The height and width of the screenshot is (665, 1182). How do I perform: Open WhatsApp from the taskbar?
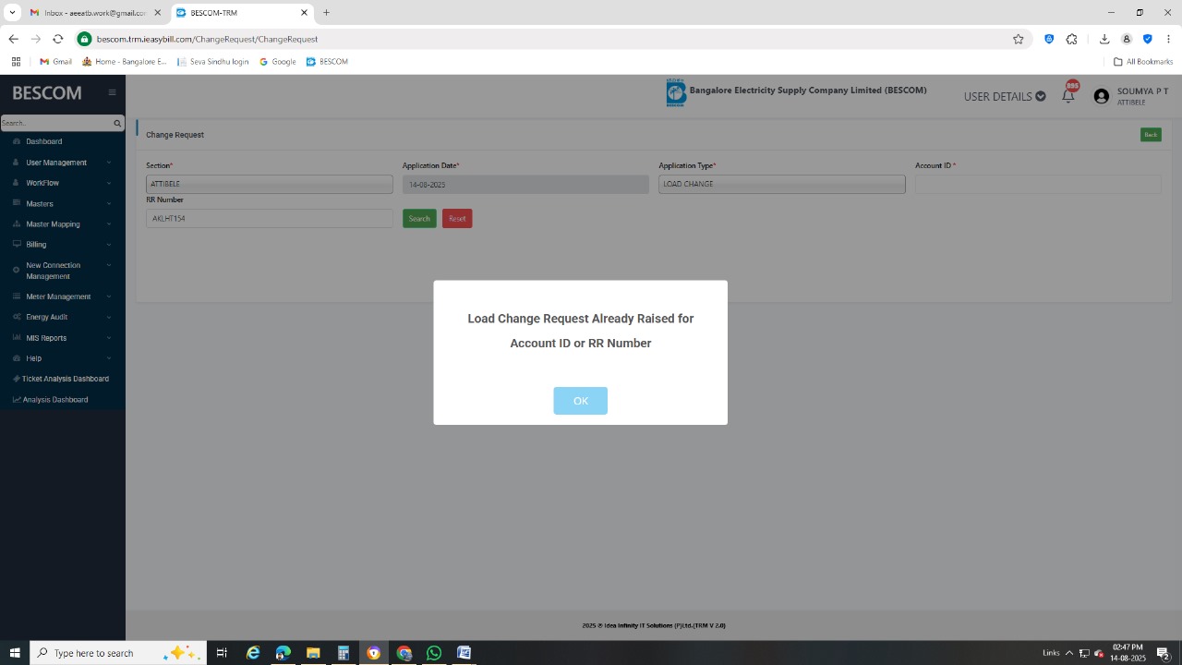pyautogui.click(x=434, y=653)
